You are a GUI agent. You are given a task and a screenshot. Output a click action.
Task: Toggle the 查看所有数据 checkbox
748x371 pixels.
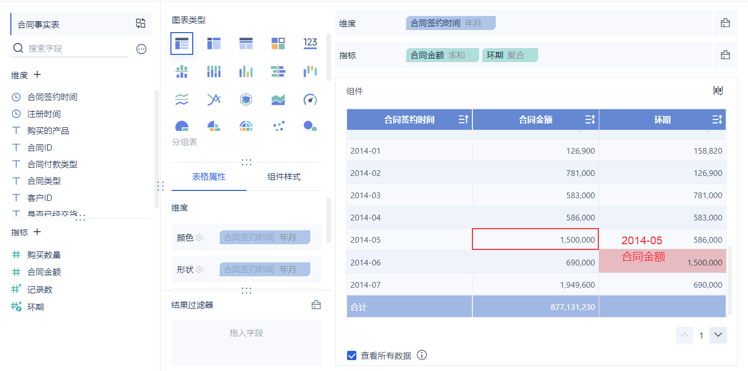352,355
